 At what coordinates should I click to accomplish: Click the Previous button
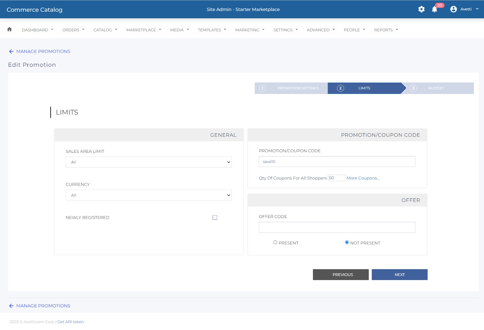pos(341,275)
